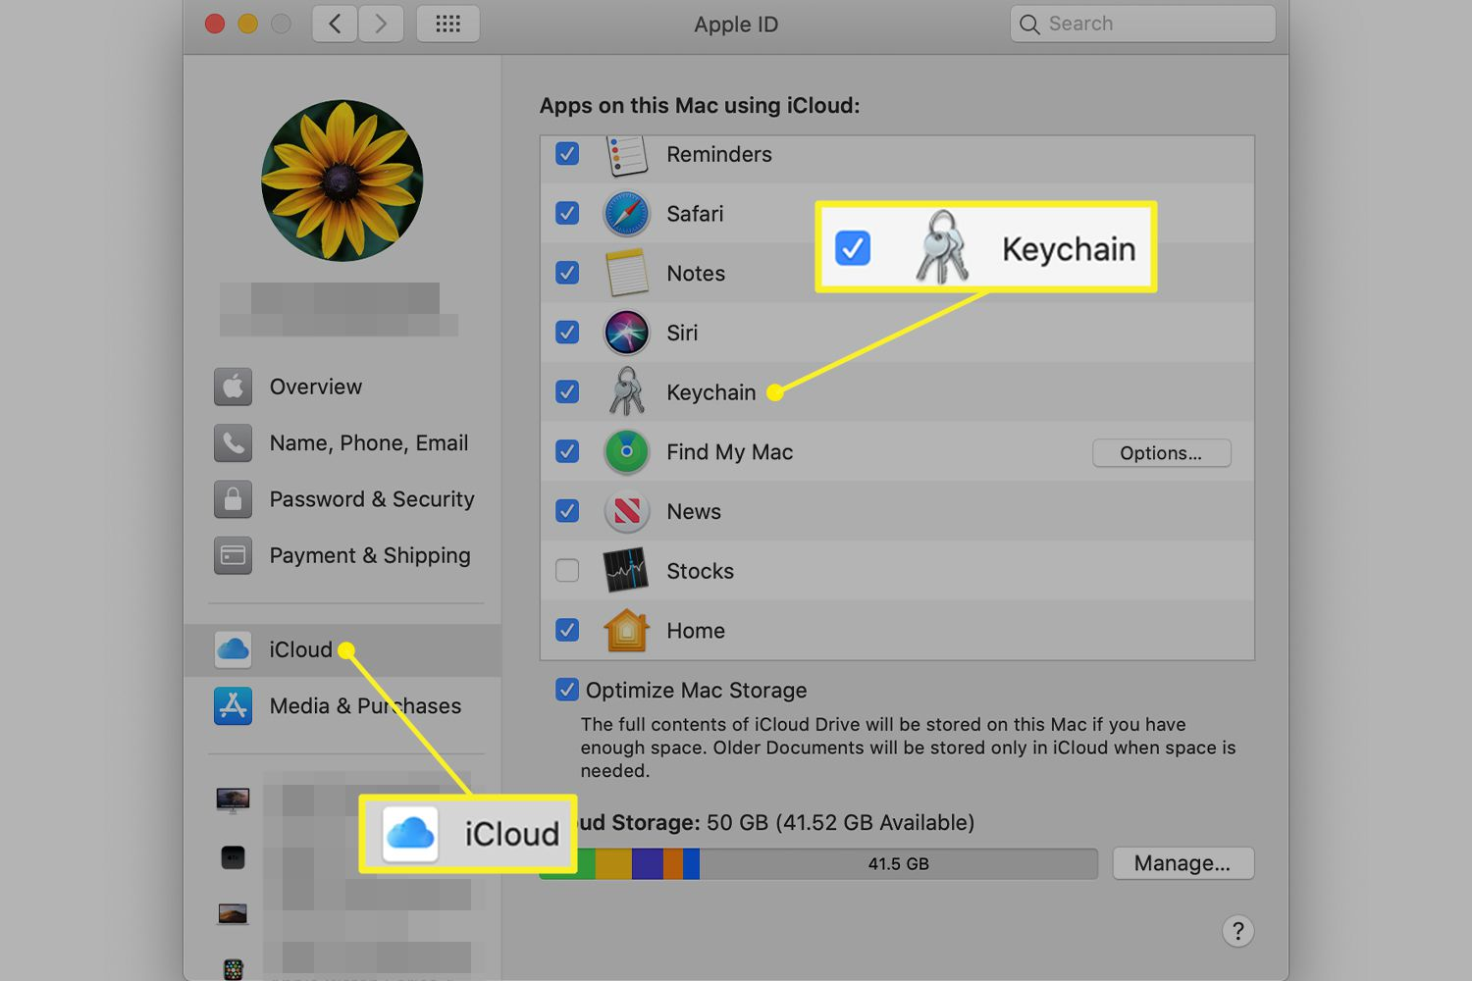Image resolution: width=1472 pixels, height=981 pixels.
Task: Click the Notes notepad icon
Action: (x=626, y=273)
